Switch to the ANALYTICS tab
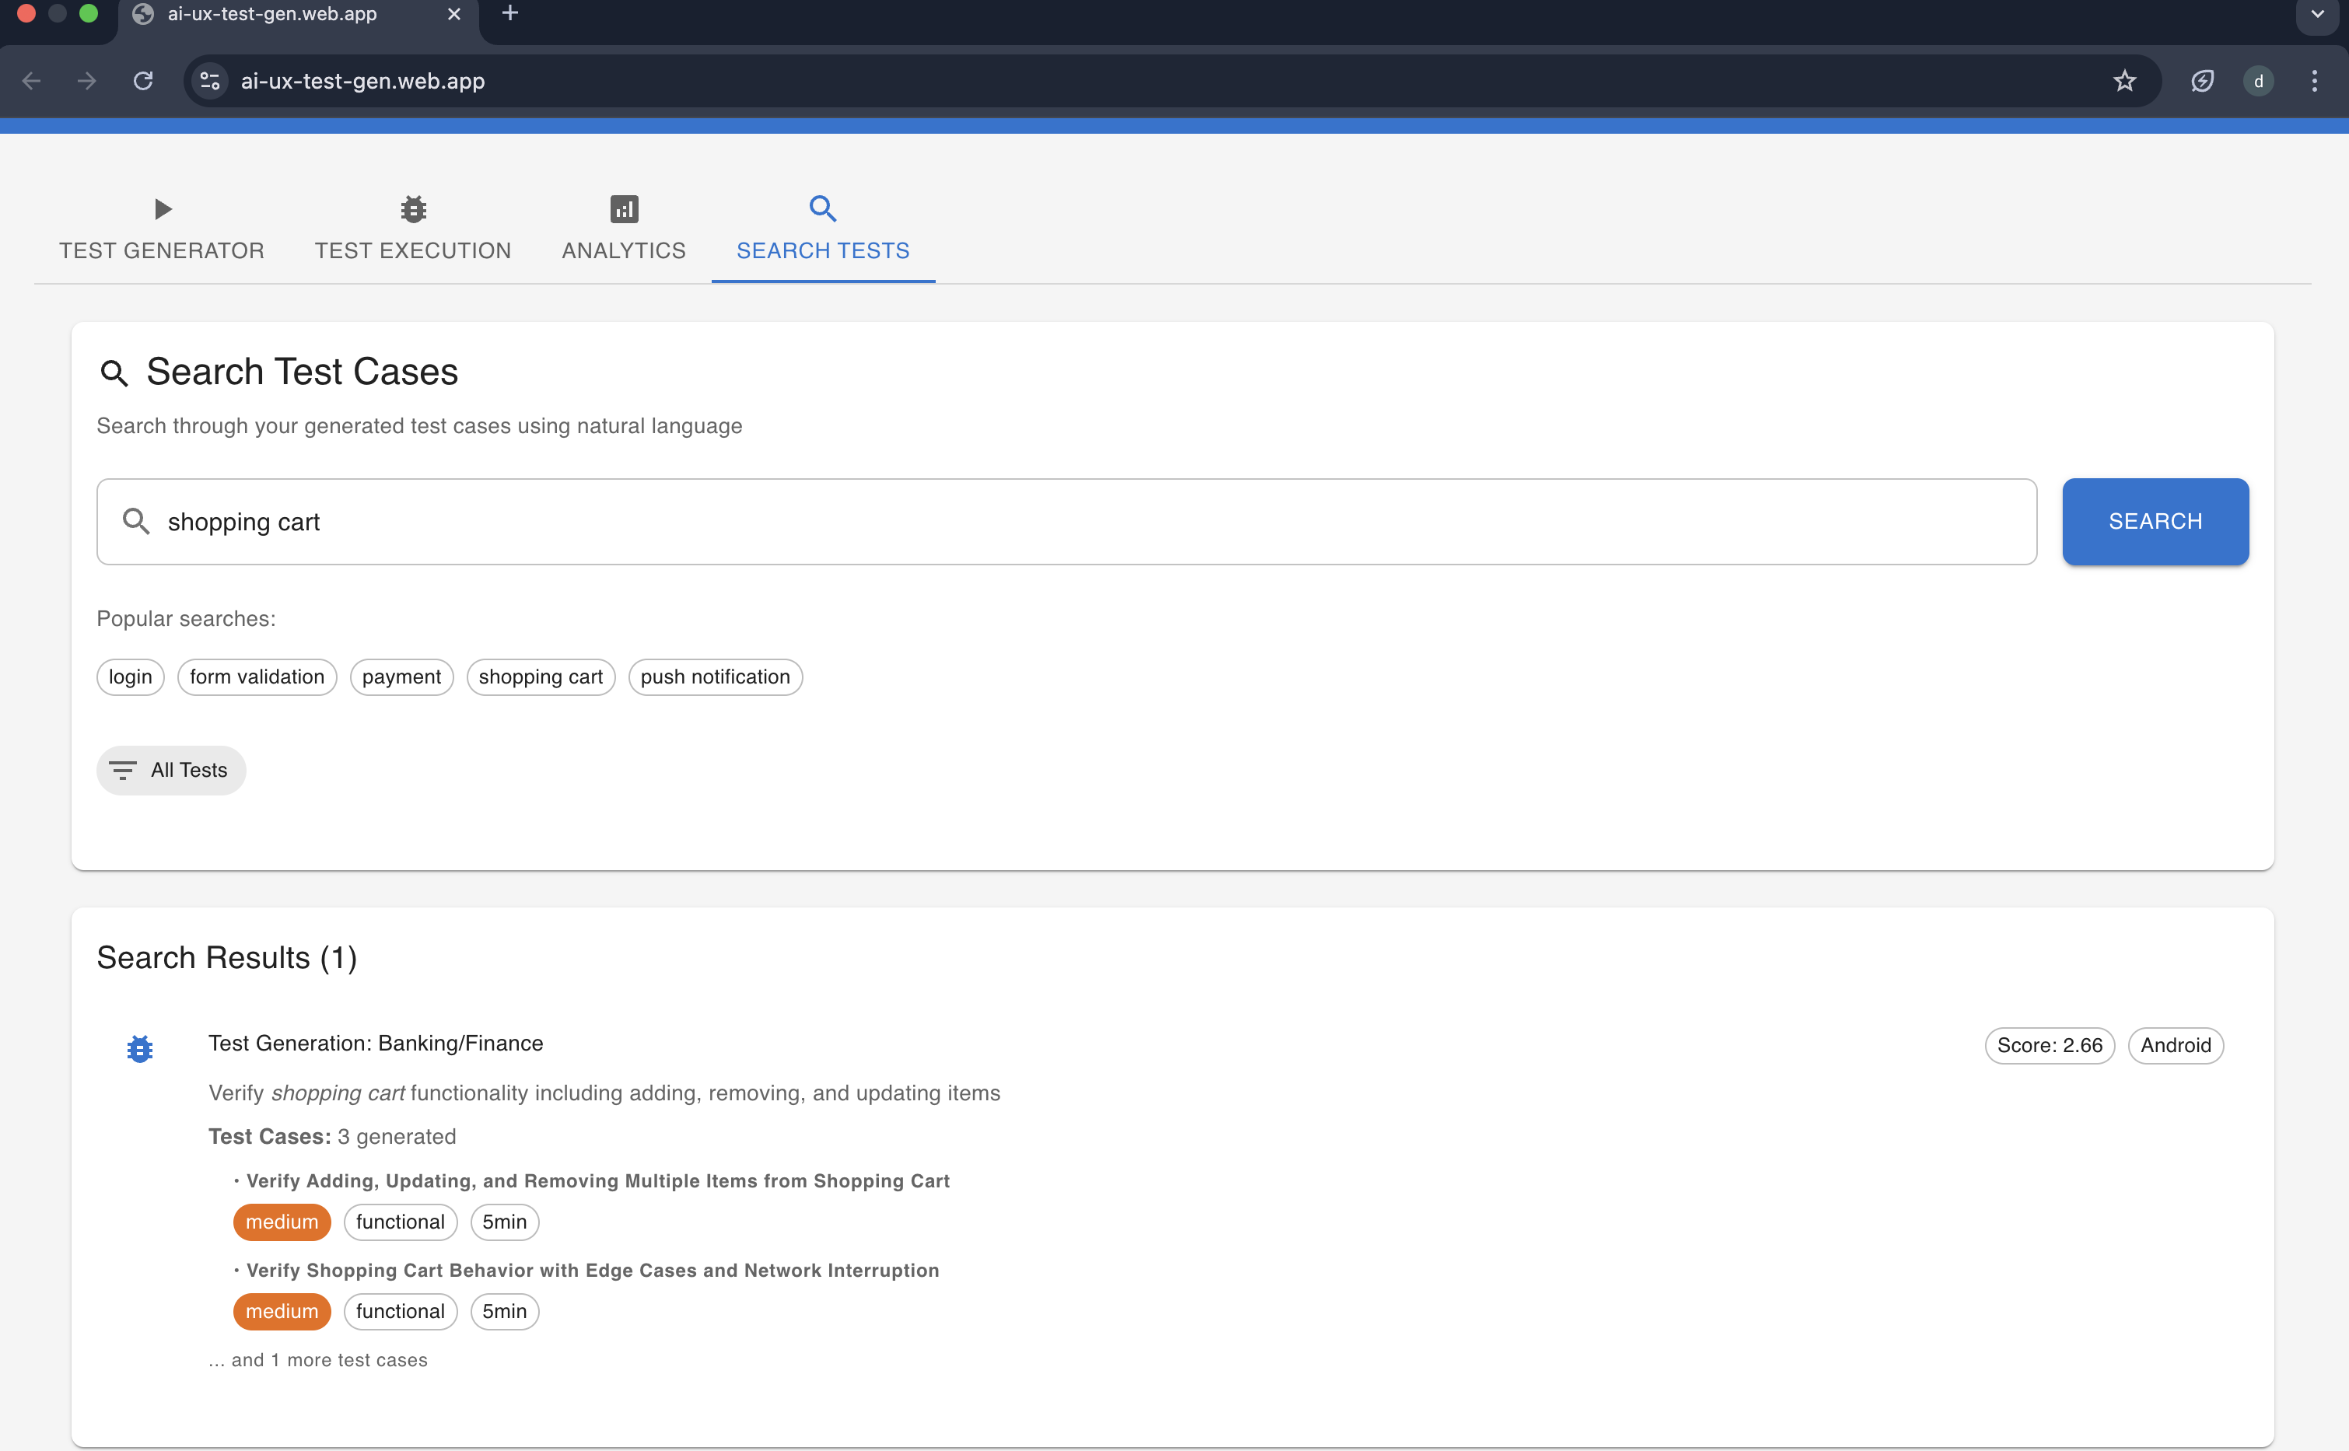Screen dimensions: 2349x1451 point(624,250)
